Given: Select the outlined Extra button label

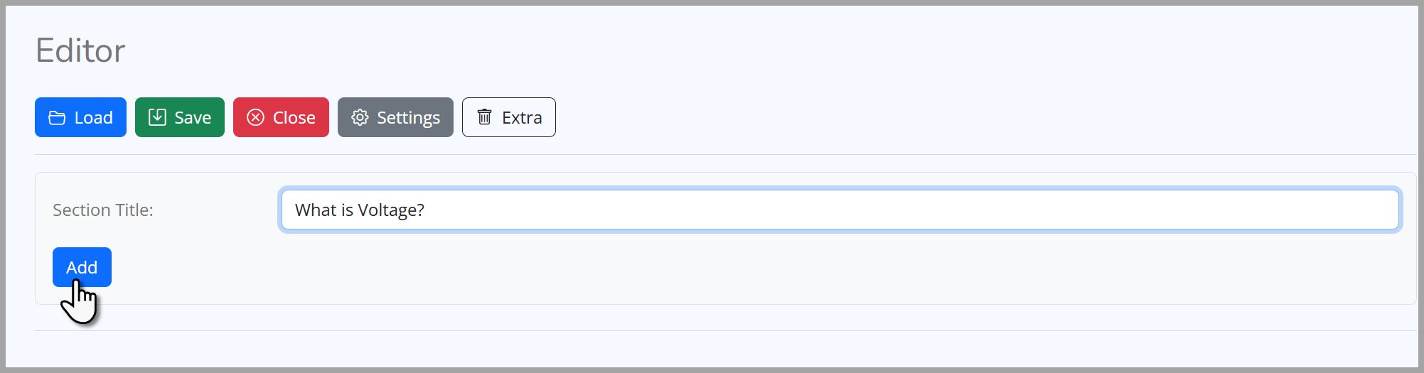Looking at the screenshot, I should (x=522, y=118).
